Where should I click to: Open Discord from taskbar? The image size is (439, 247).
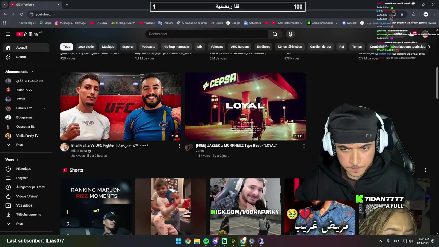point(215,241)
